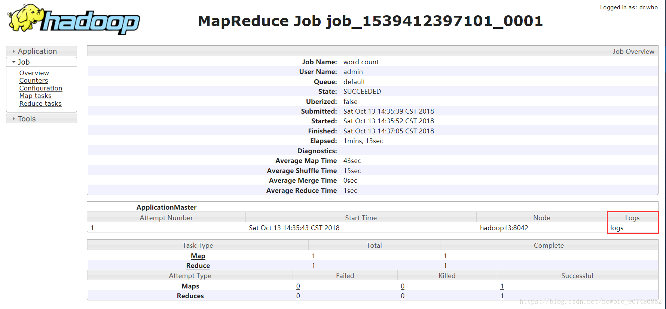Click the Average Merge Time value 0sec
The width and height of the screenshot is (666, 309).
[350, 180]
